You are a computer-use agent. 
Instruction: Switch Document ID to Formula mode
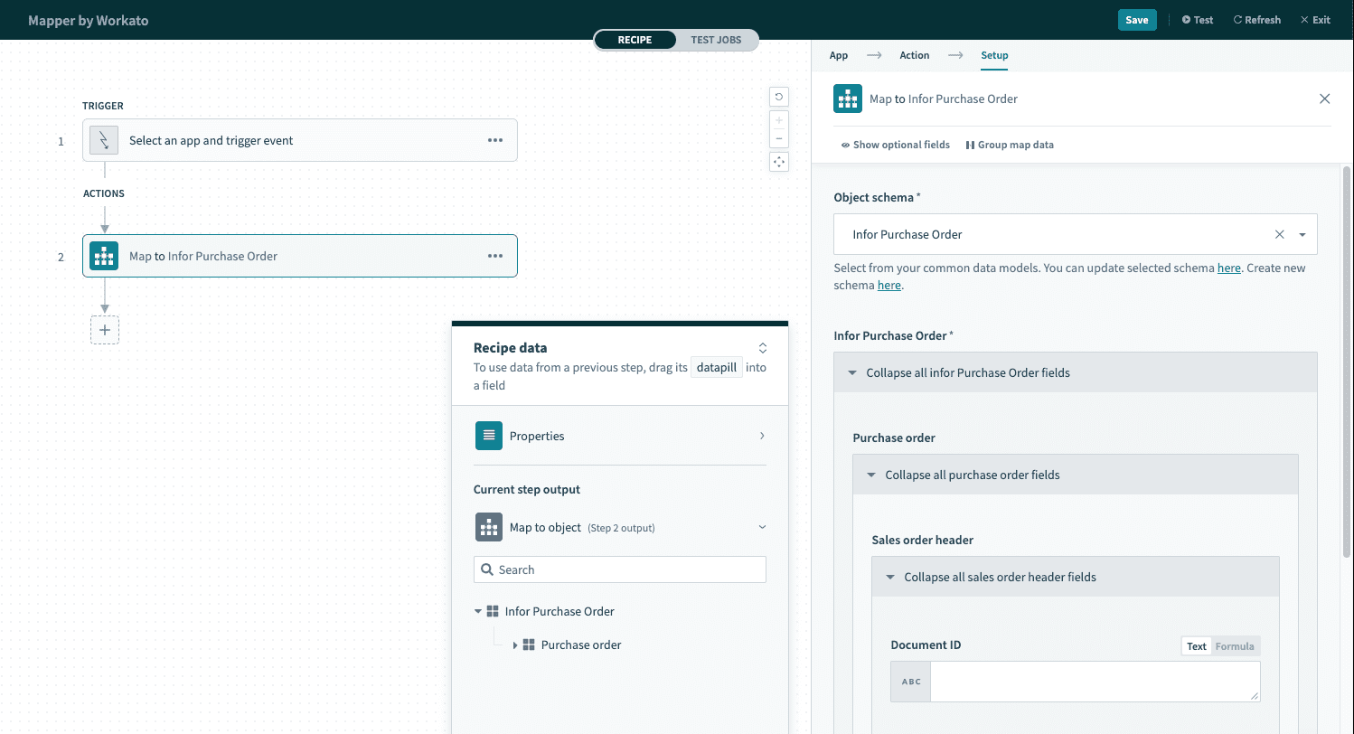pos(1234,646)
